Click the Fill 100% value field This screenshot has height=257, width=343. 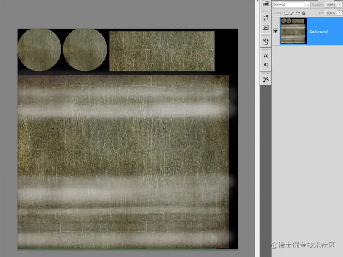coord(331,13)
